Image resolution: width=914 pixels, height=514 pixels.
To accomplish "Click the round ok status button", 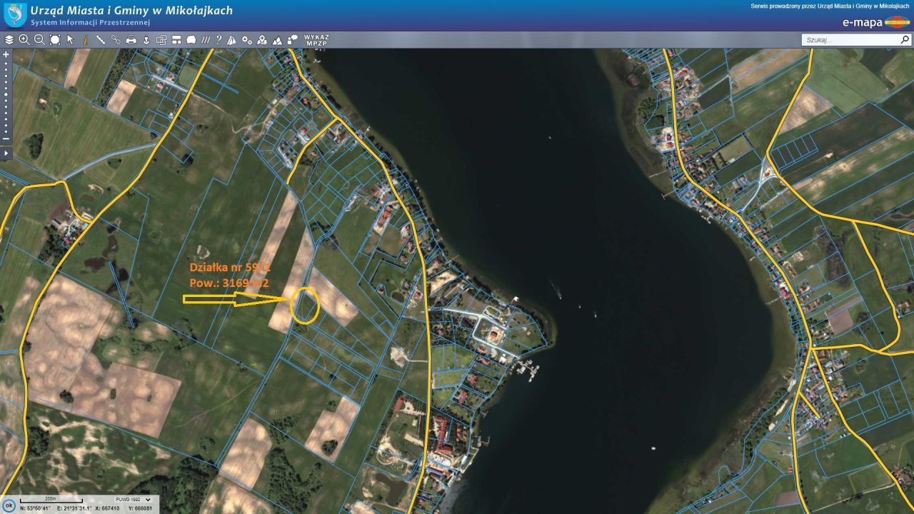I will [x=8, y=505].
